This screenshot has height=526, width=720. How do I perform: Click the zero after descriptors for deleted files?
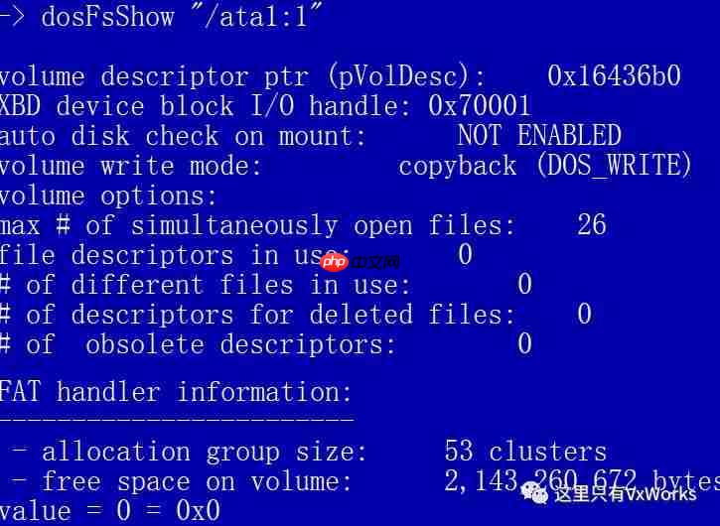pos(584,314)
